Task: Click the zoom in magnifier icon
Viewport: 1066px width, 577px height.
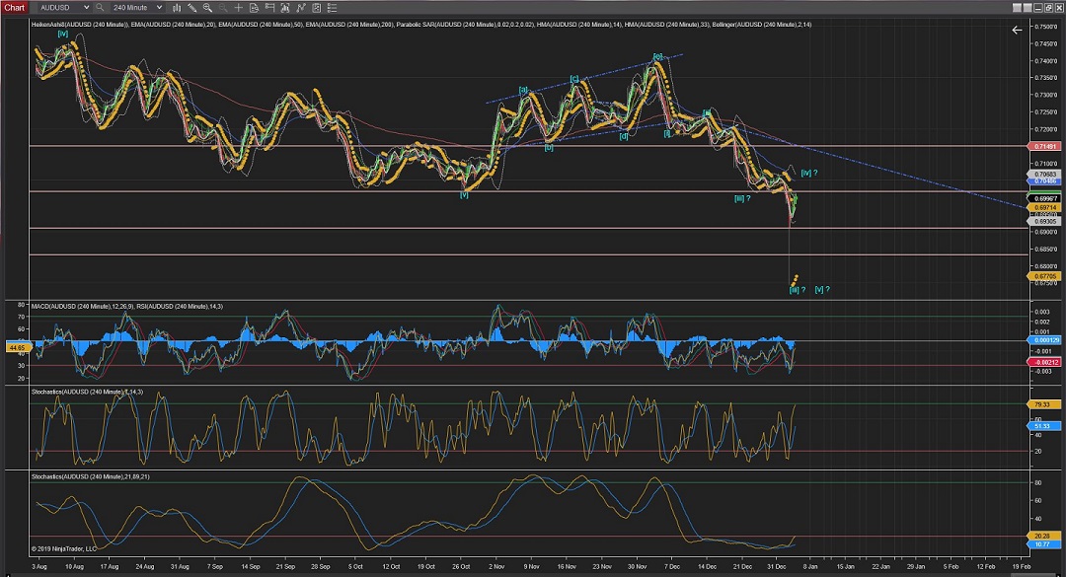Action: (x=207, y=8)
